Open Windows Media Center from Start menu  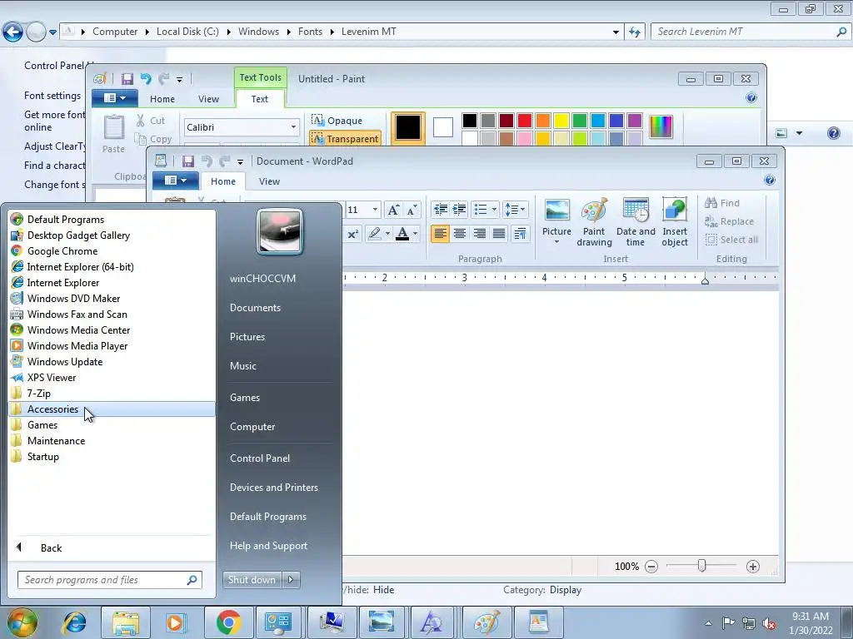[112, 329]
